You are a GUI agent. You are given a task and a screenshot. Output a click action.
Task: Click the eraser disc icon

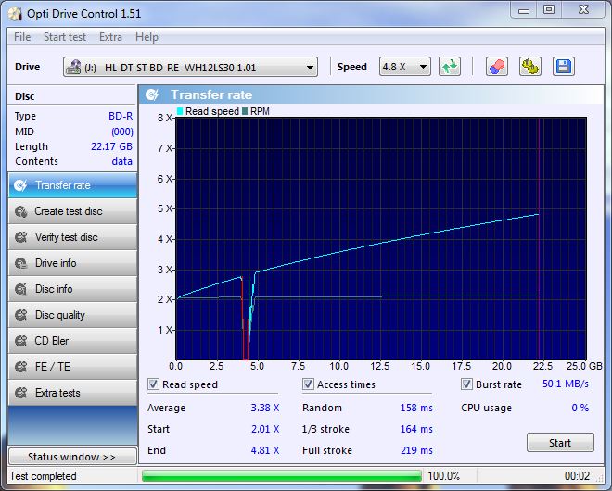[x=497, y=67]
